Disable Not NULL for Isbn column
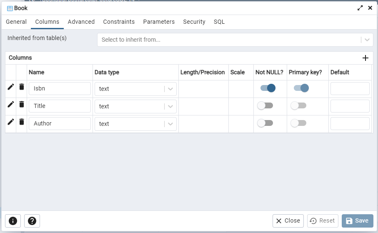This screenshot has height=233, width=378. click(x=268, y=88)
